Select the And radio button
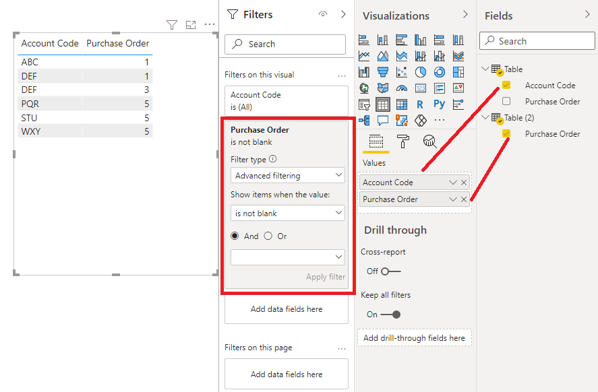 click(235, 236)
